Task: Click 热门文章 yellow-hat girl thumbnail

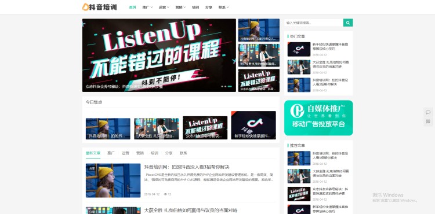Action: (x=299, y=85)
